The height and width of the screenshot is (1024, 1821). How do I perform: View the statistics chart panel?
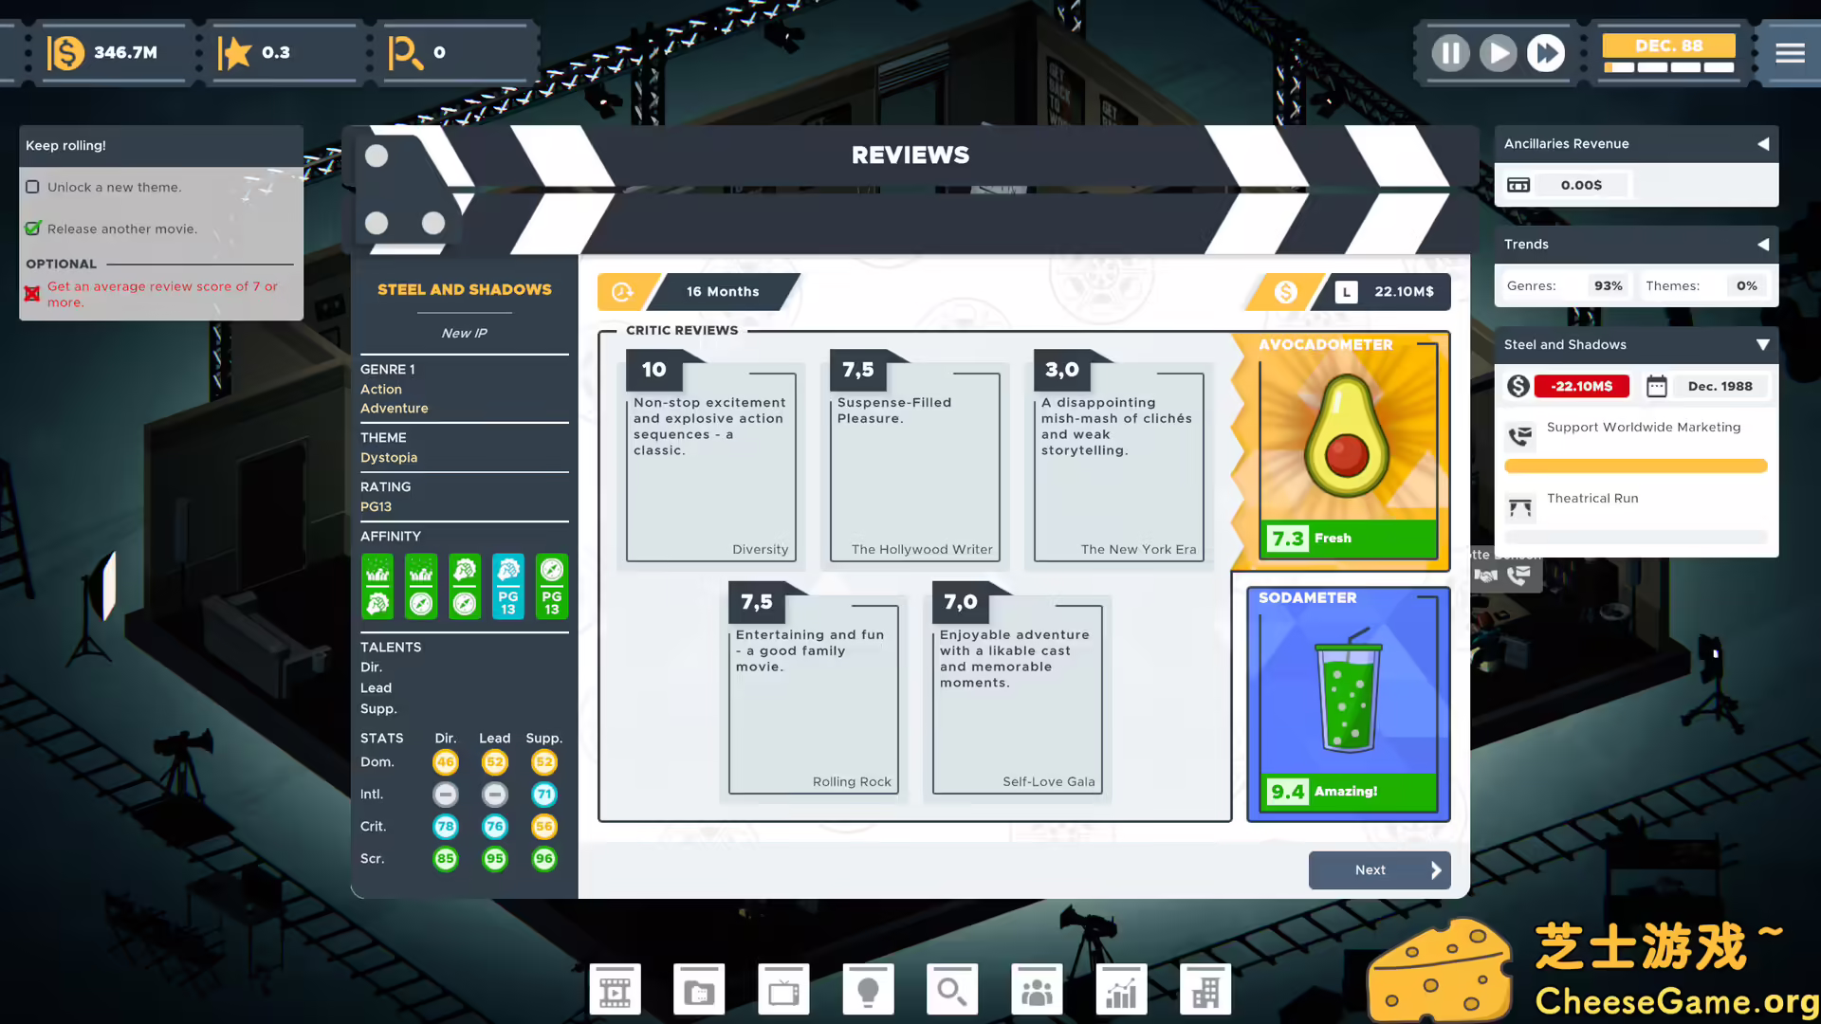(1121, 989)
